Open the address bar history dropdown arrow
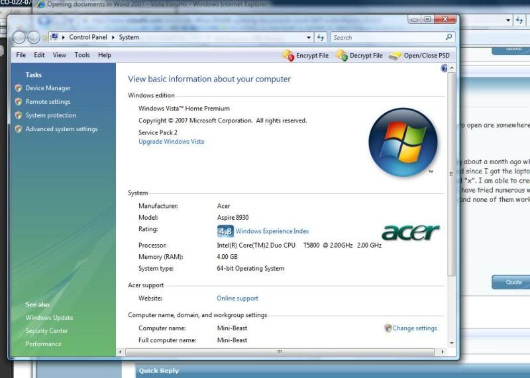 (x=309, y=38)
